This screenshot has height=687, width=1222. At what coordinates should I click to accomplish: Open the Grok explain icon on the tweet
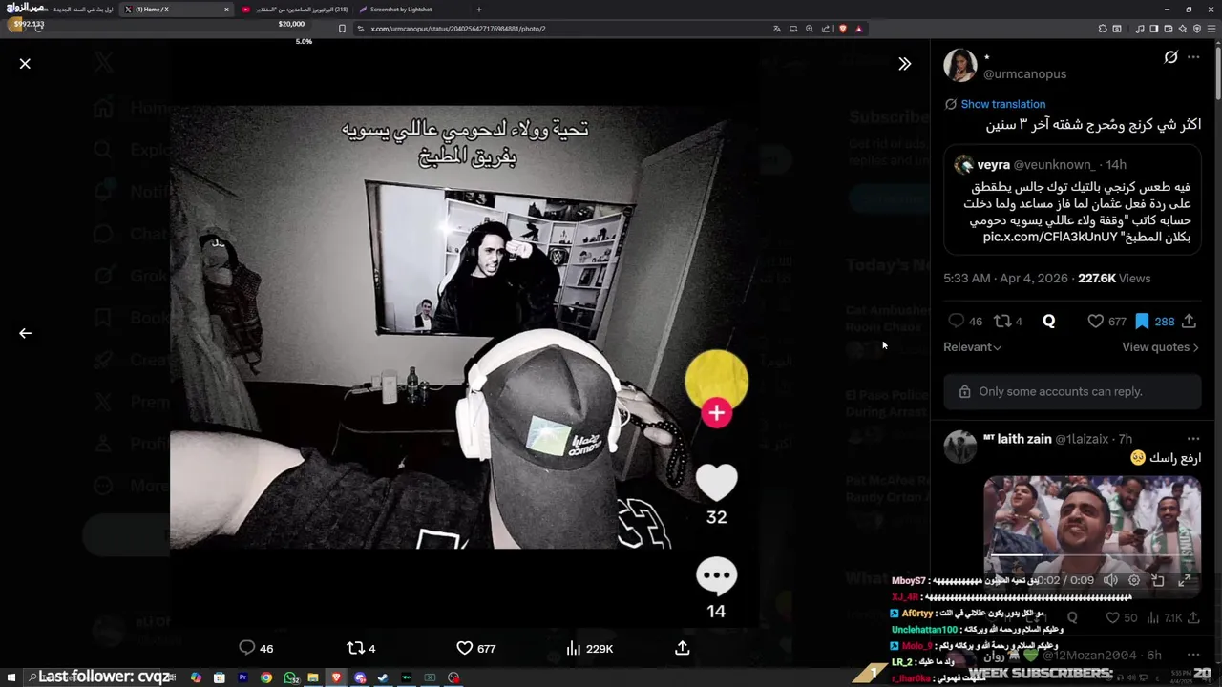pos(1170,57)
